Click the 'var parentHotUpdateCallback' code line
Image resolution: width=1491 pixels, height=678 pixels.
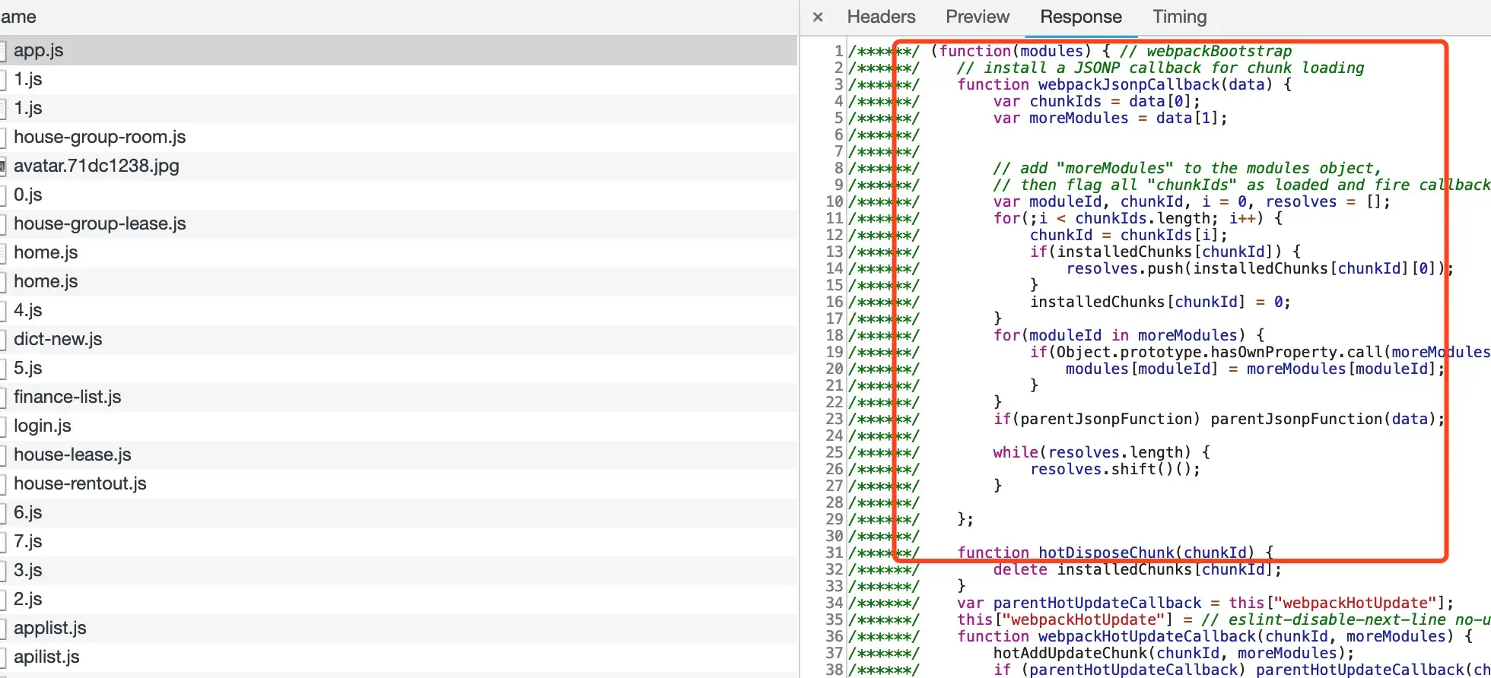pyautogui.click(x=1205, y=603)
